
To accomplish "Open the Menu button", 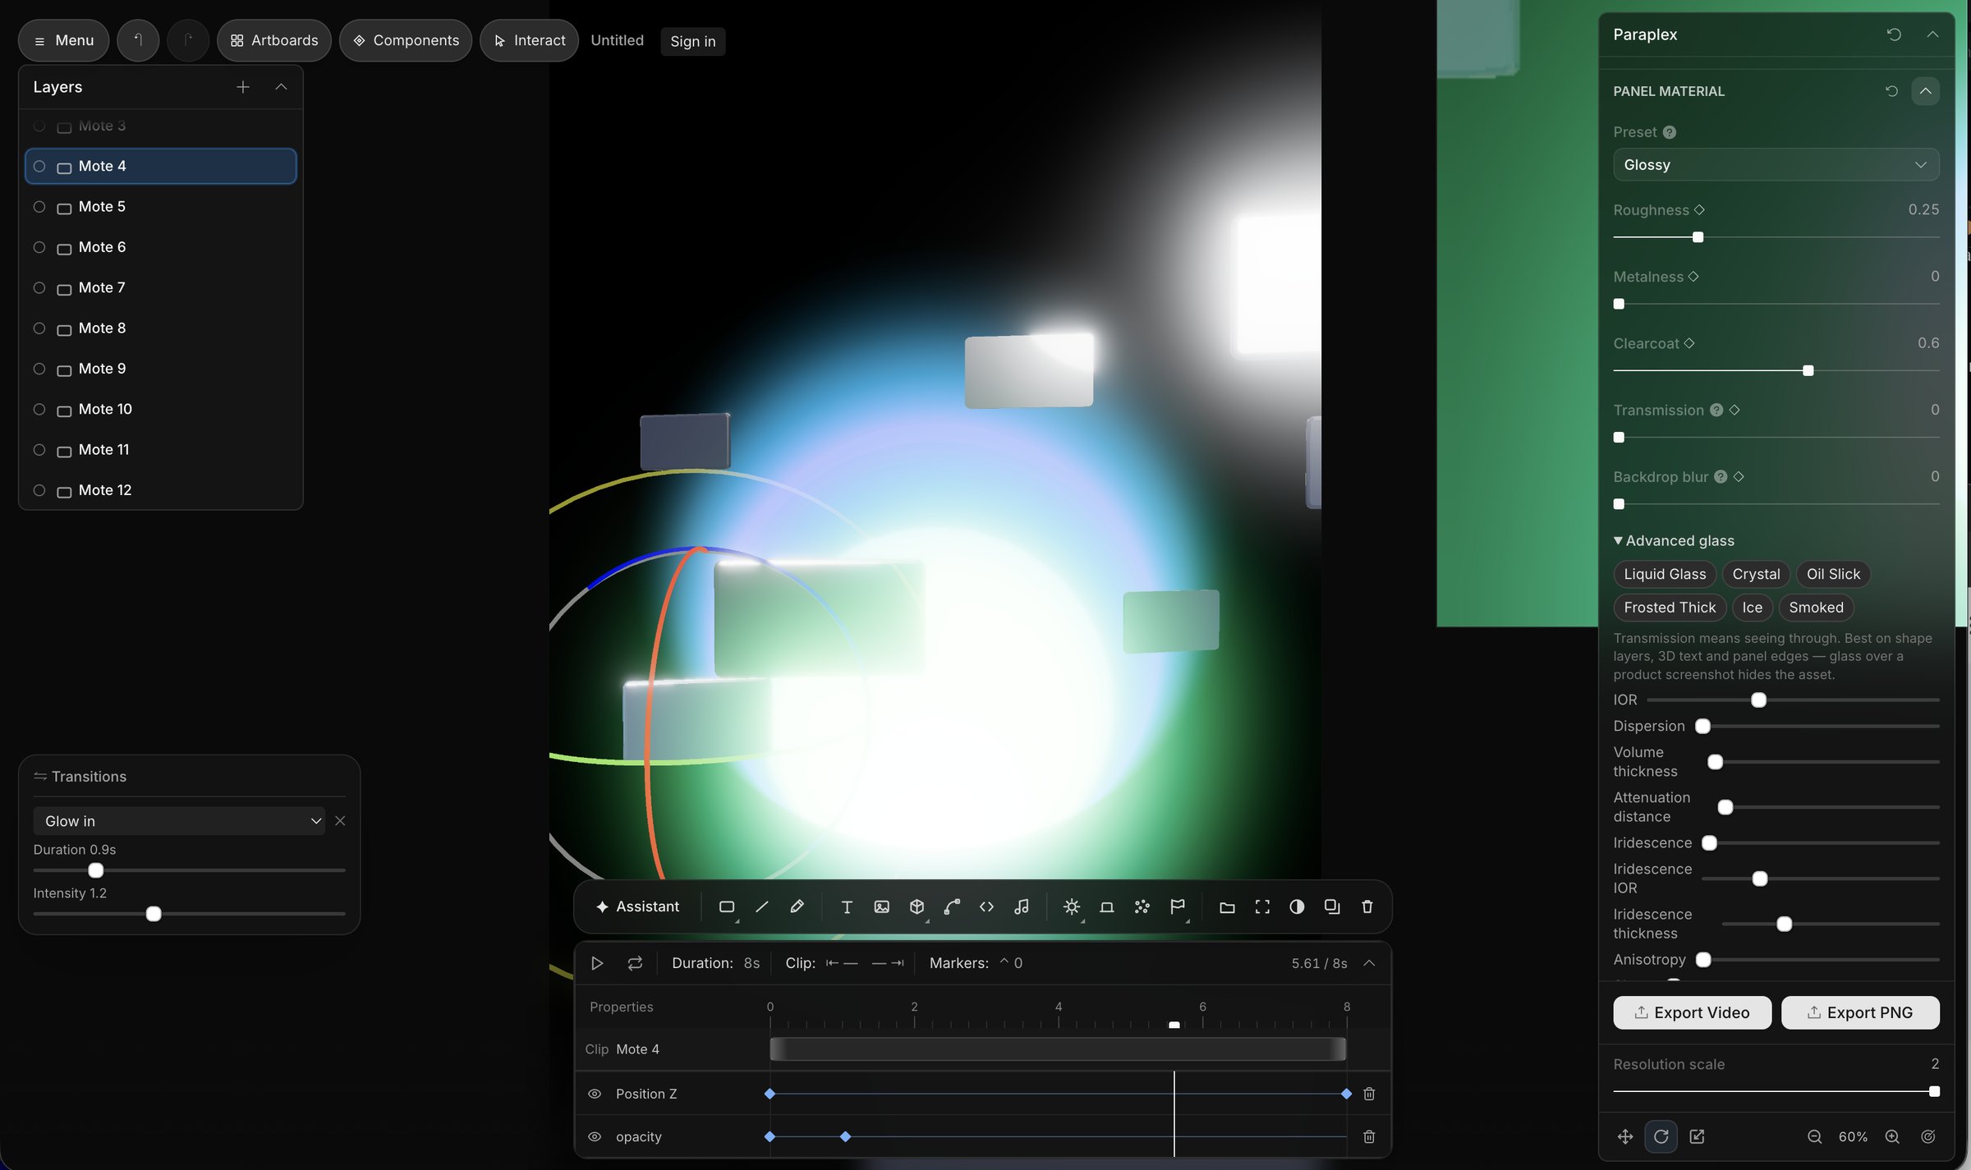I will (x=63, y=40).
